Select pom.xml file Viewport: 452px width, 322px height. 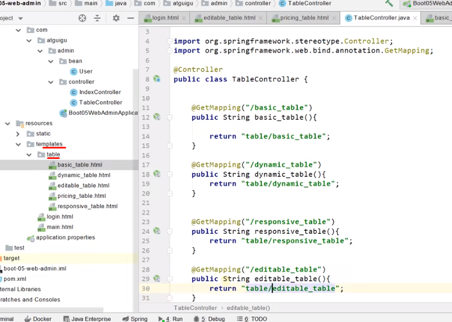pyautogui.click(x=15, y=278)
